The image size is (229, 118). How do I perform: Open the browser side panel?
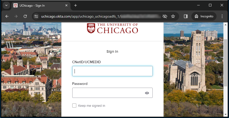click(186, 16)
